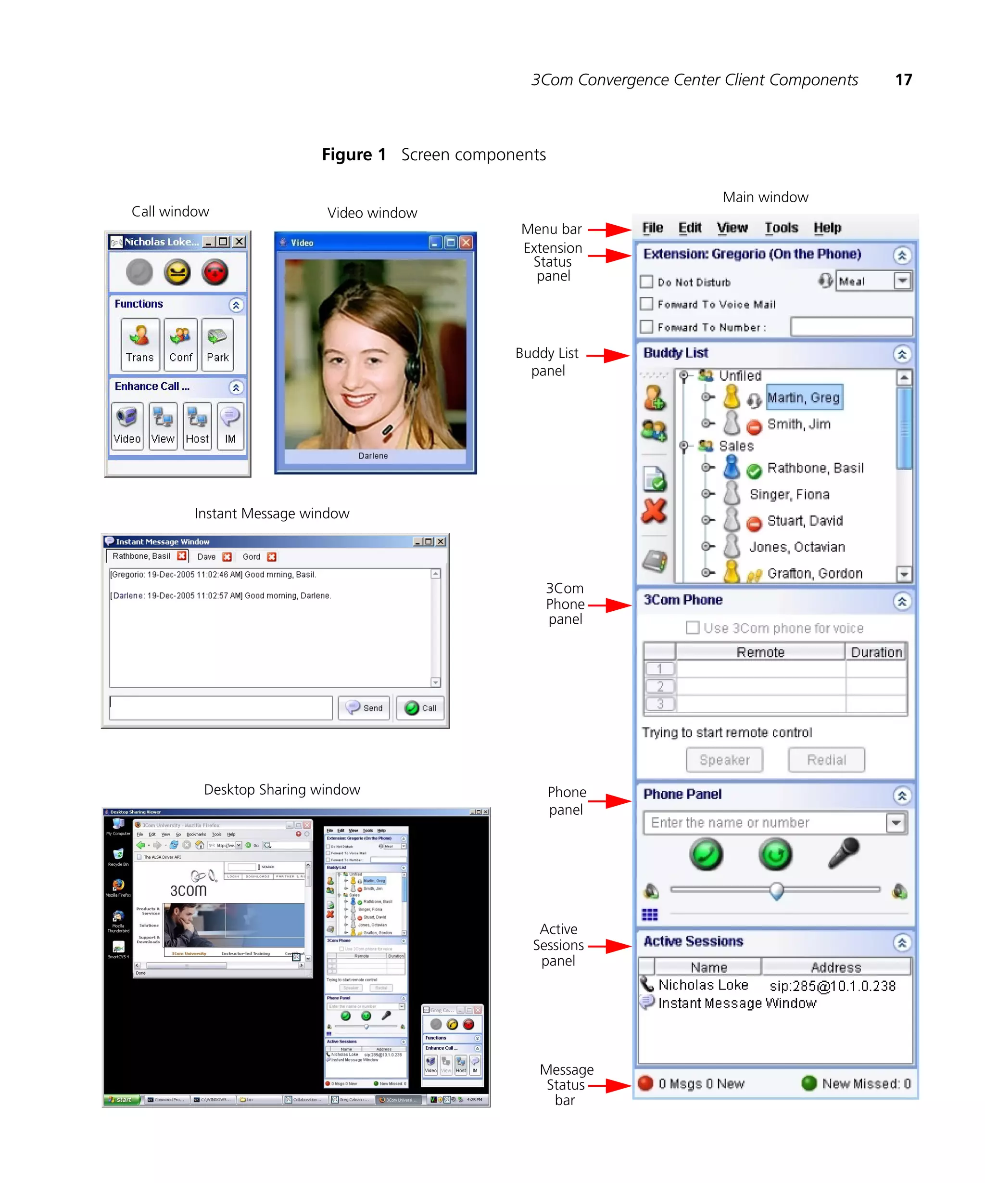Open the Help menu
This screenshot has height=1183, width=985.
[827, 228]
